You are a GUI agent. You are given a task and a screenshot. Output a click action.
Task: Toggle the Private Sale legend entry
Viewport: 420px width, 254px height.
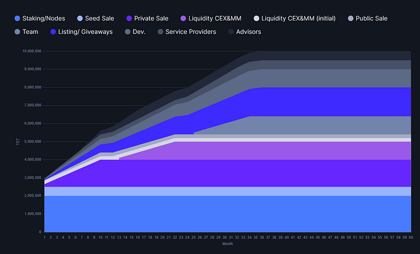pyautogui.click(x=148, y=19)
